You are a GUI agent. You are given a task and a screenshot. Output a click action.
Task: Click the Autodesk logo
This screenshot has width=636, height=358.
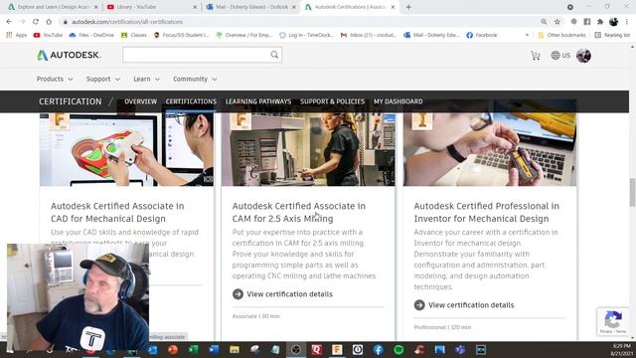coord(69,55)
